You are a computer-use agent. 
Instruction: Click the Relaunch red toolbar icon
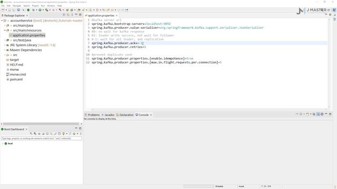(60, 10)
